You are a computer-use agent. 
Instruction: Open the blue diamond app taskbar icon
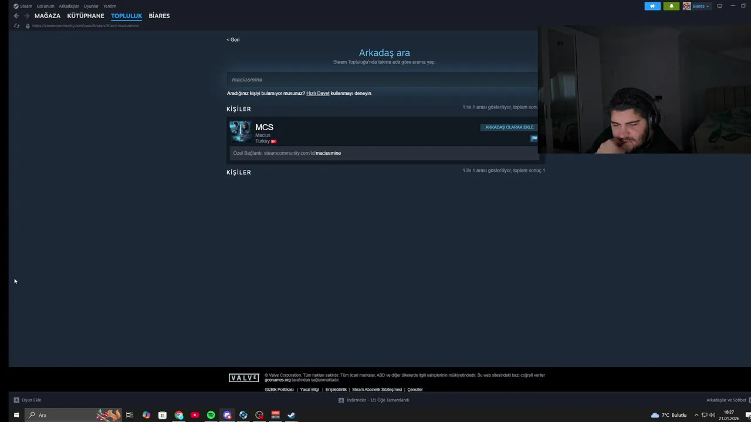(x=243, y=415)
